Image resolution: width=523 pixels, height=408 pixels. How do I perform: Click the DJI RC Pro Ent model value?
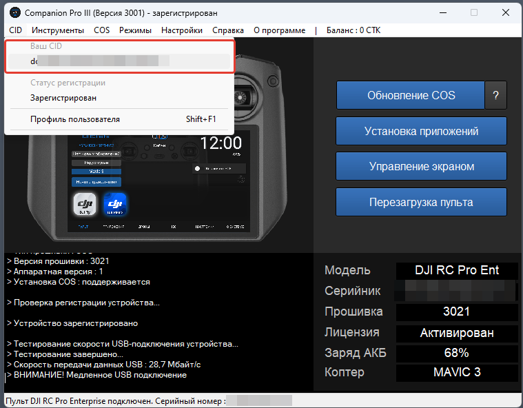457,270
